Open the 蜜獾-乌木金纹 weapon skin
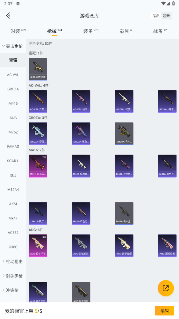The height and width of the screenshot is (319, 179). coord(38,69)
